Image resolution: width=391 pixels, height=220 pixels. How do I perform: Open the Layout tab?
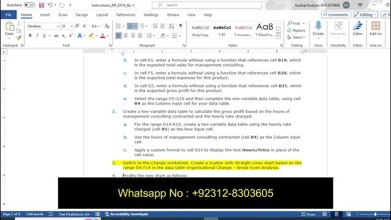click(102, 15)
